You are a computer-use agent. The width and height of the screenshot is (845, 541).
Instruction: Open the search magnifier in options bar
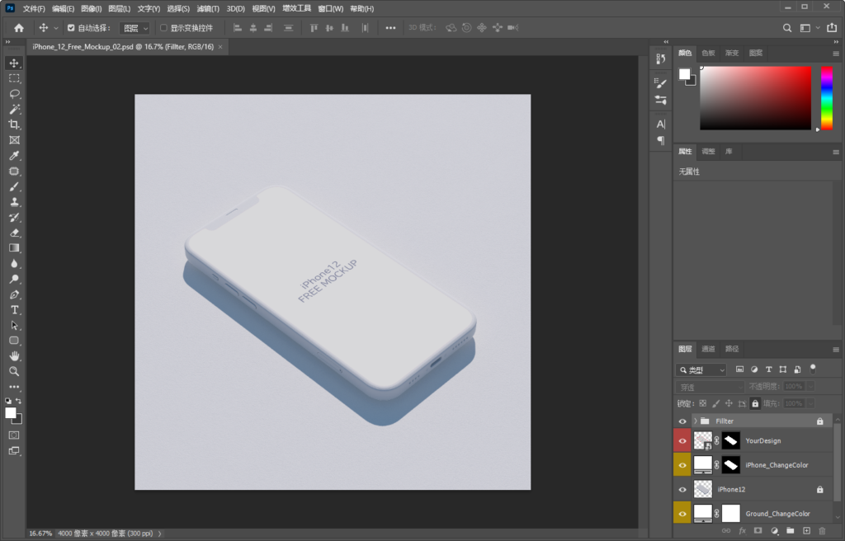coord(787,28)
